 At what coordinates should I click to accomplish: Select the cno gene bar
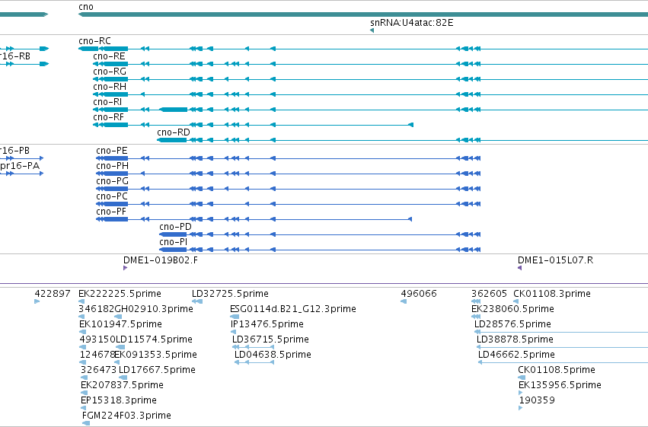tap(363, 14)
